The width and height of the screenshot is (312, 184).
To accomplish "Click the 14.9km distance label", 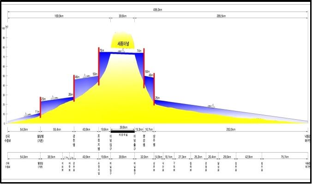I will tap(159, 157).
